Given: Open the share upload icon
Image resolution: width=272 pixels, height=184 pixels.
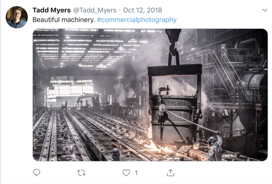Looking at the screenshot, I should (170, 173).
